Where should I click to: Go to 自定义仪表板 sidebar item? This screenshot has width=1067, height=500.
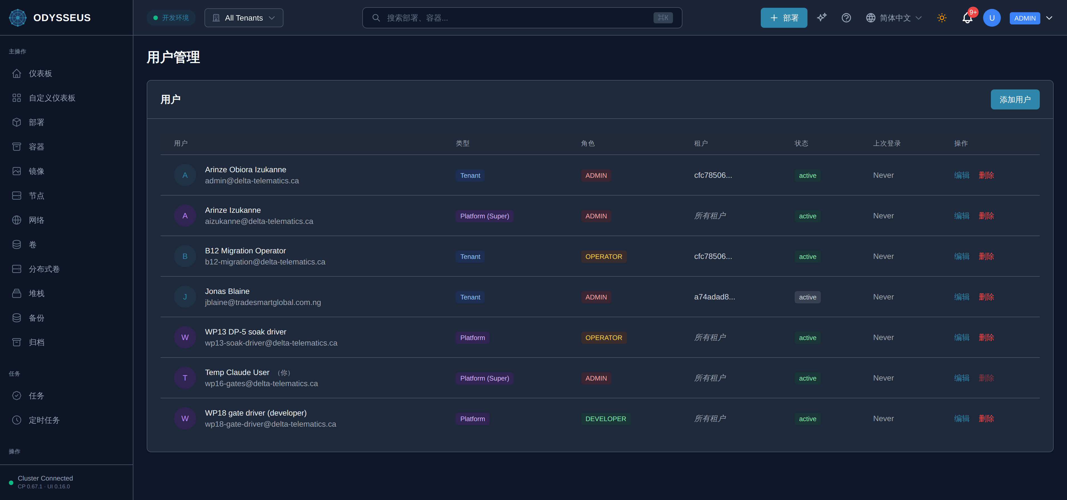click(x=66, y=98)
